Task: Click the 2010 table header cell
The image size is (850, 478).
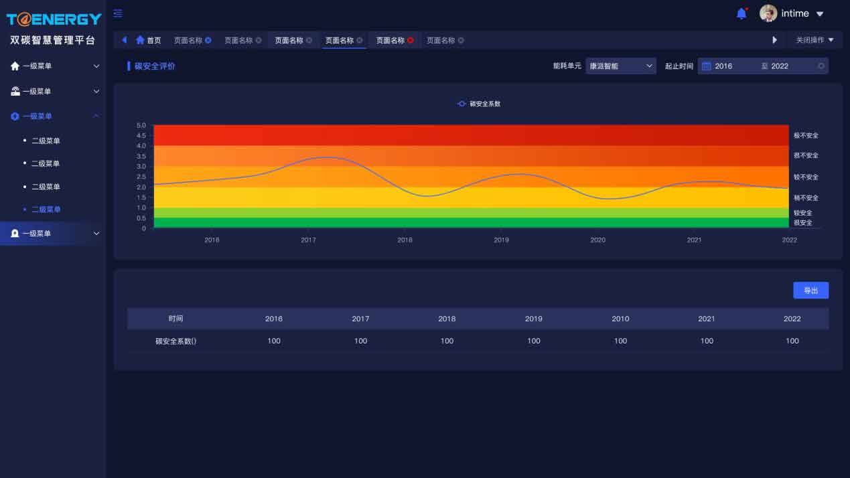Action: 620,319
